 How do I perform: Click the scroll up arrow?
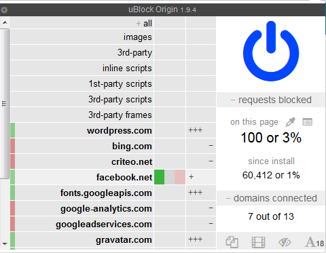(x=5, y=22)
